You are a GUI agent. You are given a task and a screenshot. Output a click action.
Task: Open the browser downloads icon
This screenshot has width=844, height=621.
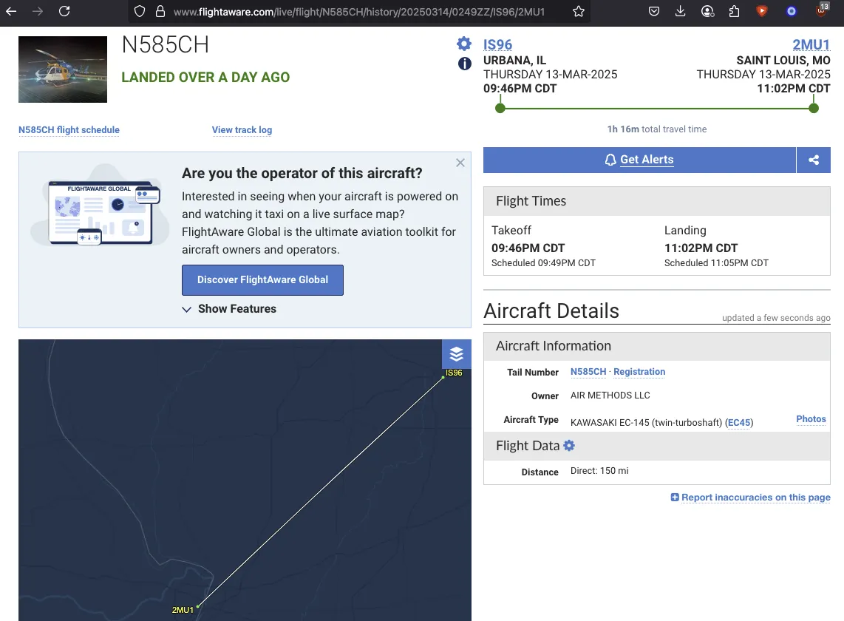[x=681, y=11]
